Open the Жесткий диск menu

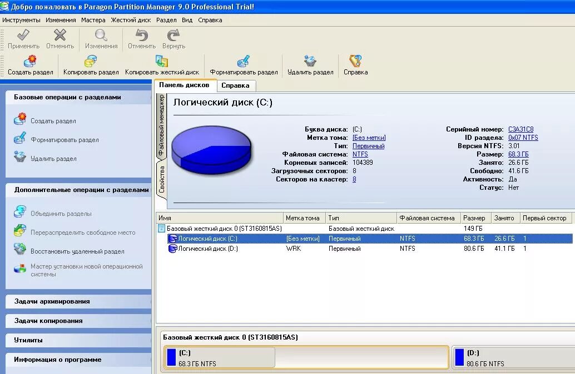tap(131, 20)
